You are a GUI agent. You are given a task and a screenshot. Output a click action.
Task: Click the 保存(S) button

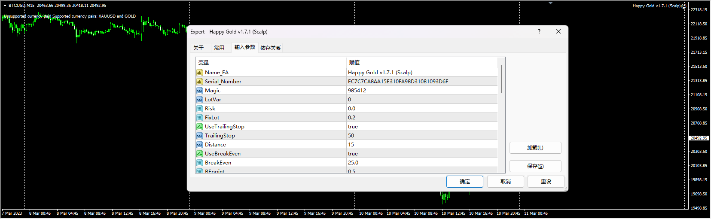click(535, 166)
